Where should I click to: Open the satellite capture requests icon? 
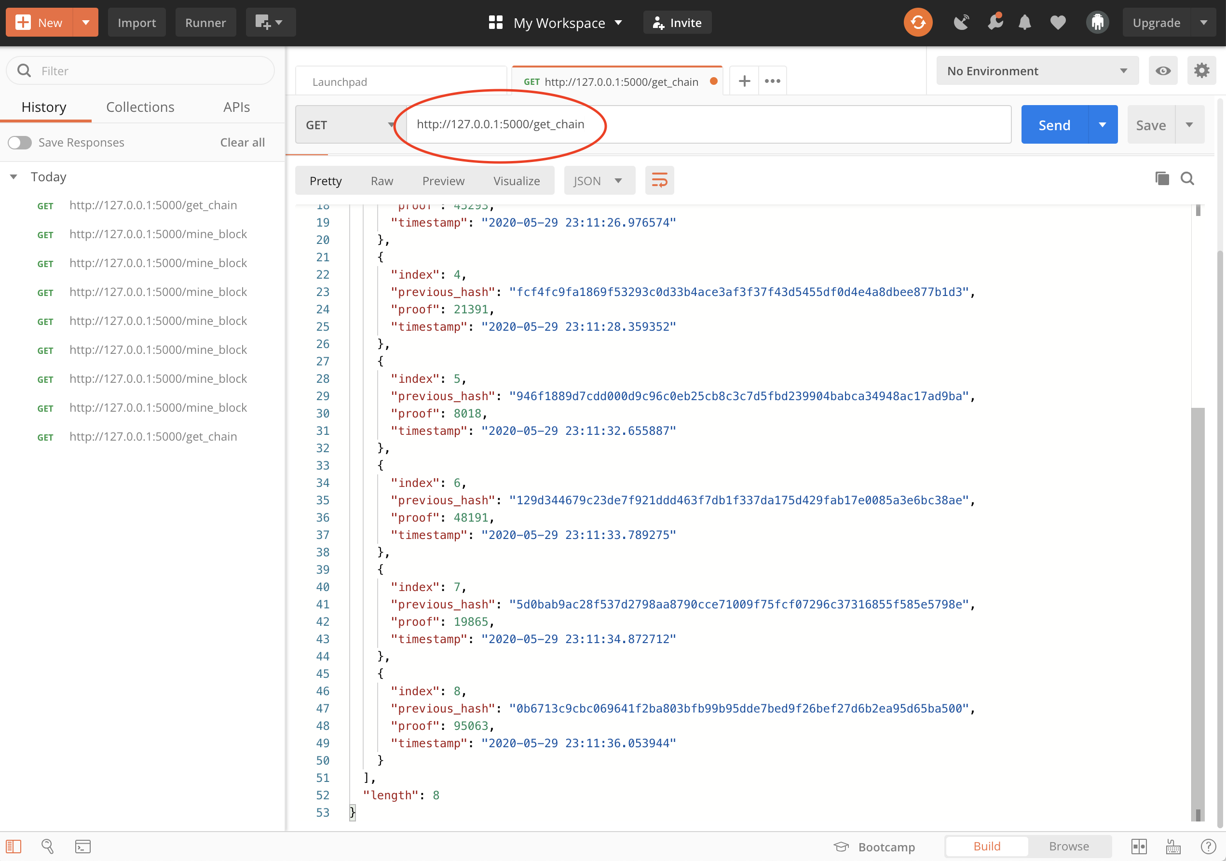(x=961, y=23)
